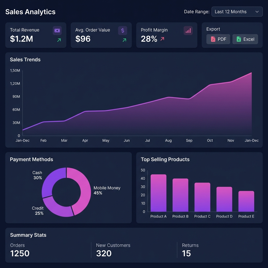Click the Excel export button

point(245,39)
